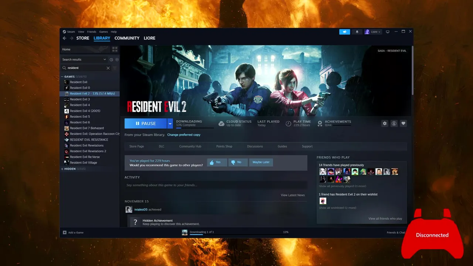Open the PAUSE button dropdown arrow

170,123
